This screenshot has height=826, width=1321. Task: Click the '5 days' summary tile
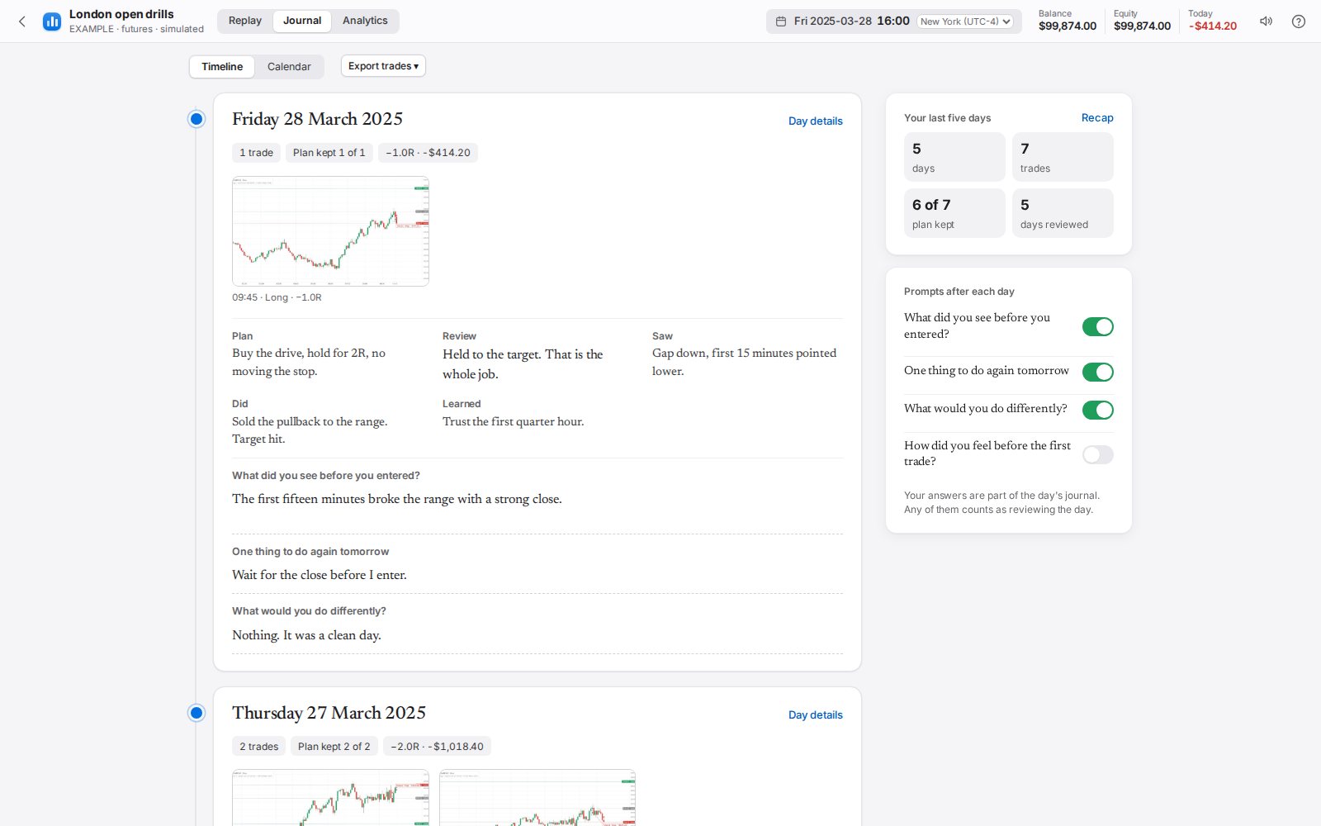coord(954,157)
